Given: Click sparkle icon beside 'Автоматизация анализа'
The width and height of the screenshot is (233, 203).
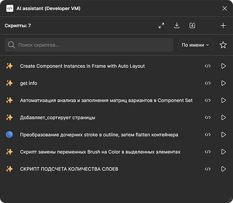Looking at the screenshot, I should tap(9, 101).
